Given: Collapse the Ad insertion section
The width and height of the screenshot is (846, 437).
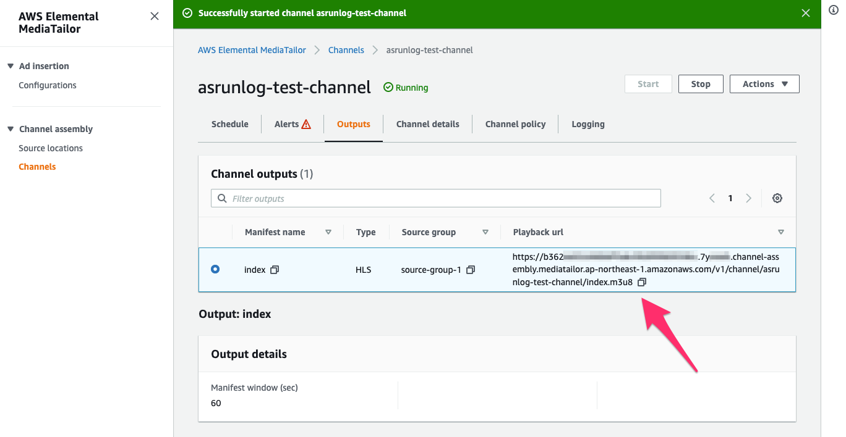Looking at the screenshot, I should click(x=10, y=66).
